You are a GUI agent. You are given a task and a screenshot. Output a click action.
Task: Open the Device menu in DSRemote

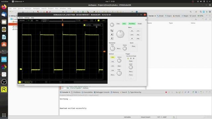(21, 18)
